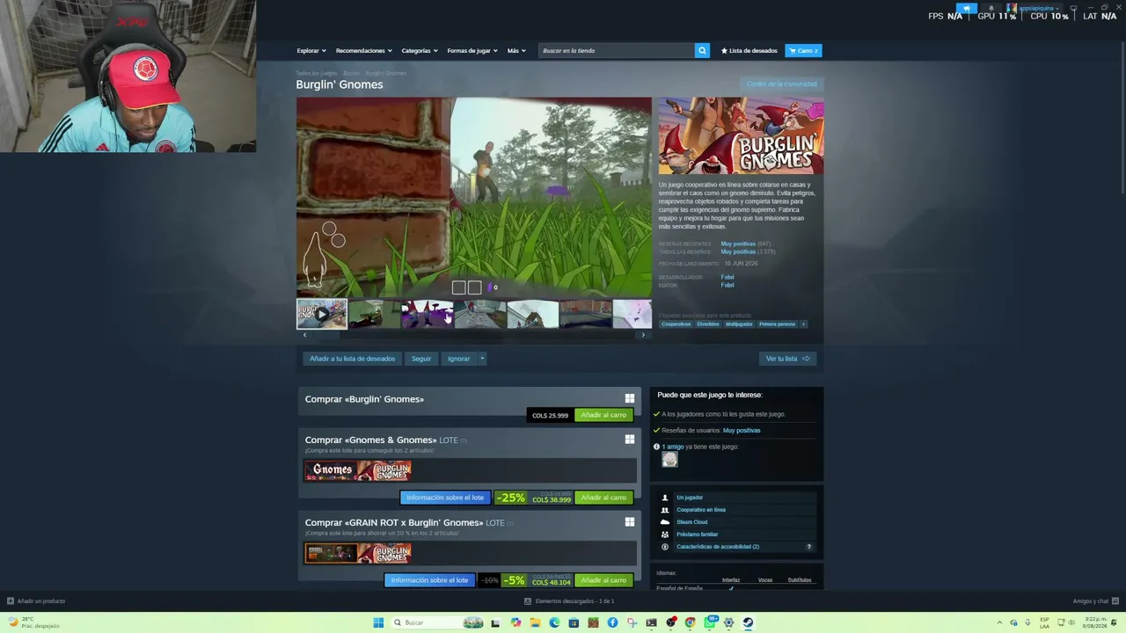Click the accessibility features icon

pos(665,547)
